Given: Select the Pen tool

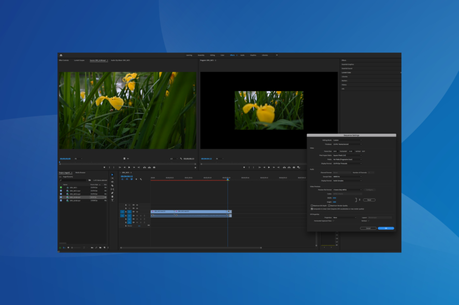Looking at the screenshot, I should pyautogui.click(x=112, y=193).
